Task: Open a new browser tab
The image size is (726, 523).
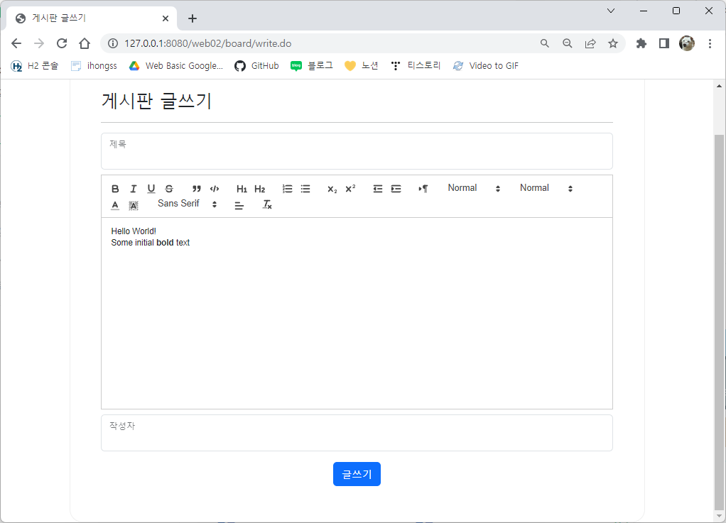Action: click(x=193, y=18)
